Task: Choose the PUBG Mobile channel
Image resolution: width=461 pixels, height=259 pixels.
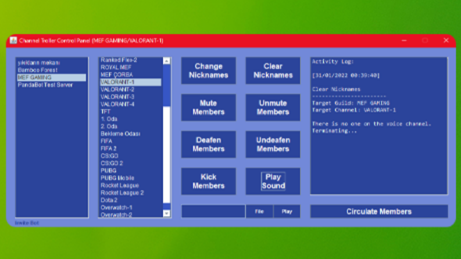Action: (131, 178)
